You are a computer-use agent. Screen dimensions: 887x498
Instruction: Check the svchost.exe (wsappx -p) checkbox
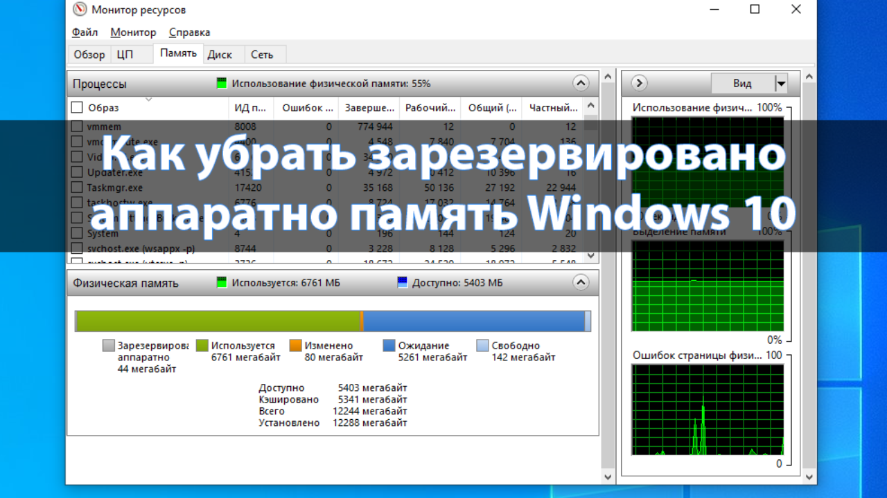pos(77,248)
